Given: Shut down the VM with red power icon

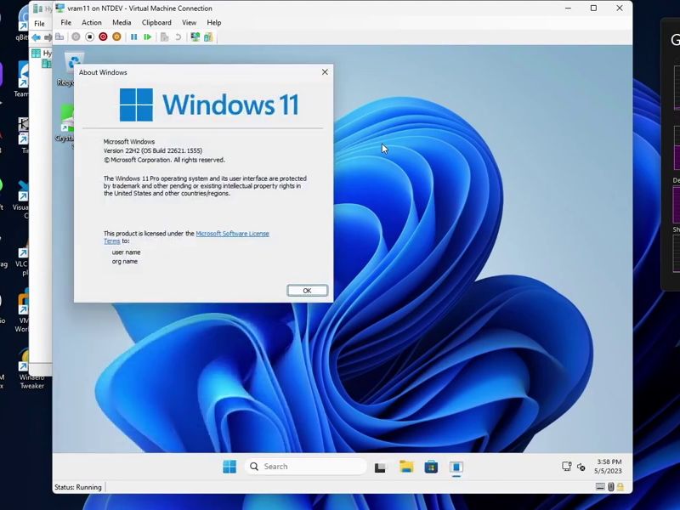Looking at the screenshot, I should [x=103, y=37].
